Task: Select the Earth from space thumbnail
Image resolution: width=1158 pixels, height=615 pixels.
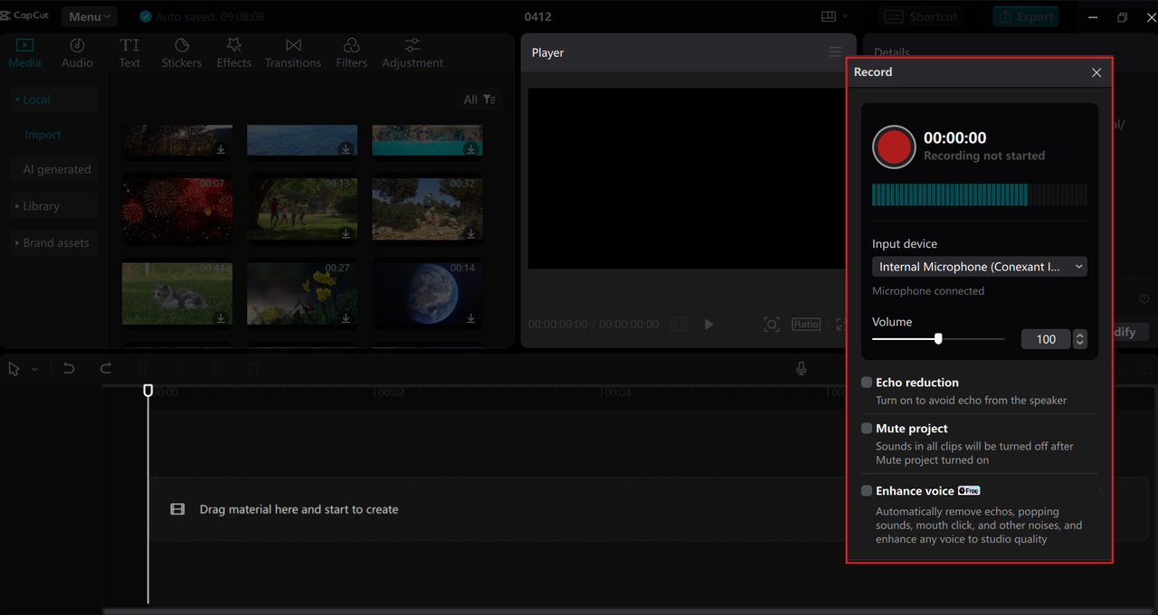Action: pos(427,293)
